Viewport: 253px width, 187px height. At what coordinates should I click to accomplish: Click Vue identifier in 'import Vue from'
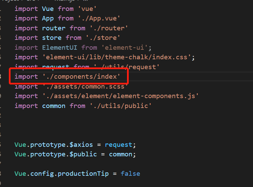[48, 9]
